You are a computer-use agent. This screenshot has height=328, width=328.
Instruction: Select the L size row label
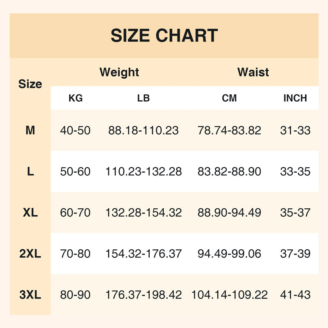pyautogui.click(x=30, y=172)
